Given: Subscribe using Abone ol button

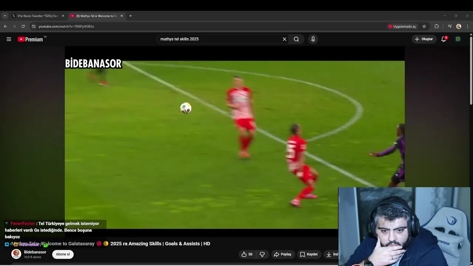Looking at the screenshot, I should tap(63, 254).
